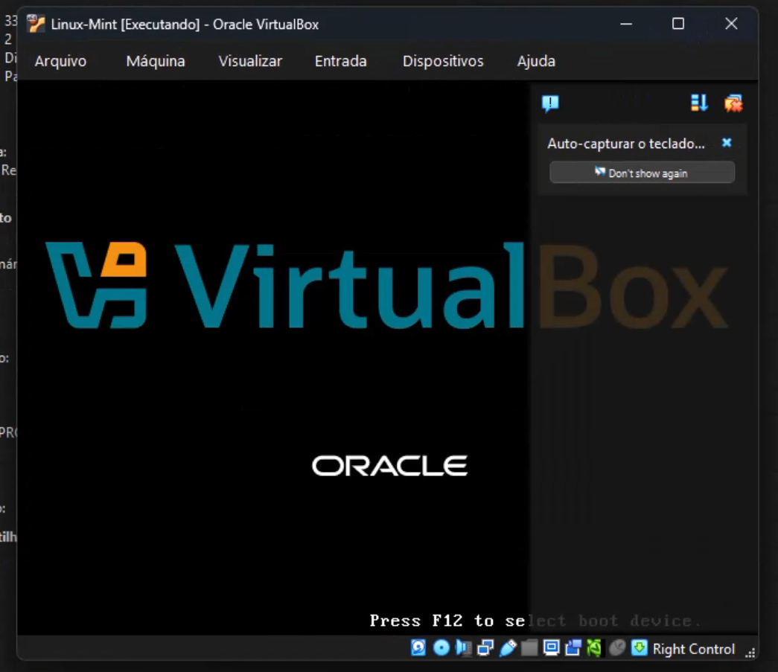
Task: Click the Auto-capturar o teclado notification text
Action: [x=625, y=144]
